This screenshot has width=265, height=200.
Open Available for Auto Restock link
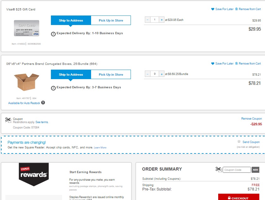coord(24,103)
